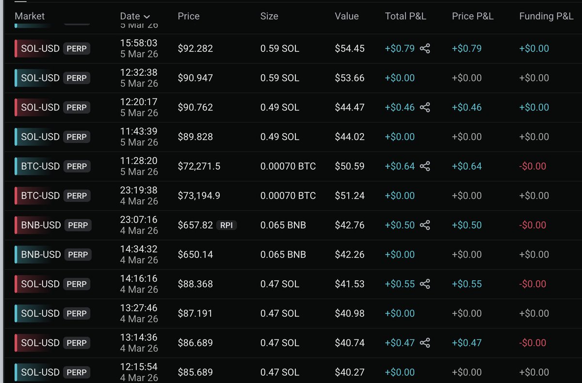Select price $92.282

195,48
